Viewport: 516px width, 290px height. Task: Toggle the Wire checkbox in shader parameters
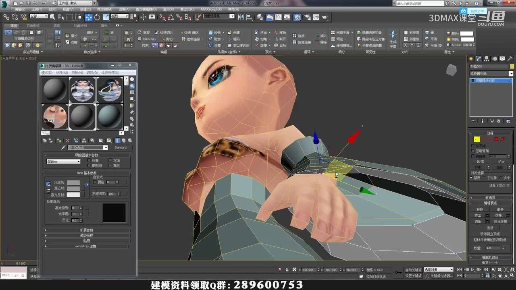[x=89, y=160]
